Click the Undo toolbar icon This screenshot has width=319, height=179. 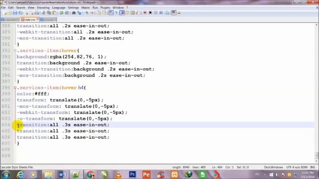tap(61, 13)
